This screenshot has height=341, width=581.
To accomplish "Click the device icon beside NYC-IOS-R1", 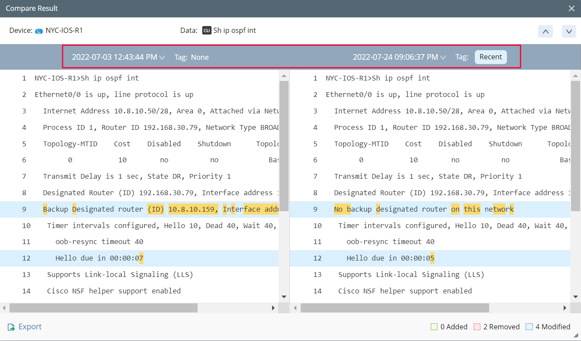I will pyautogui.click(x=38, y=30).
